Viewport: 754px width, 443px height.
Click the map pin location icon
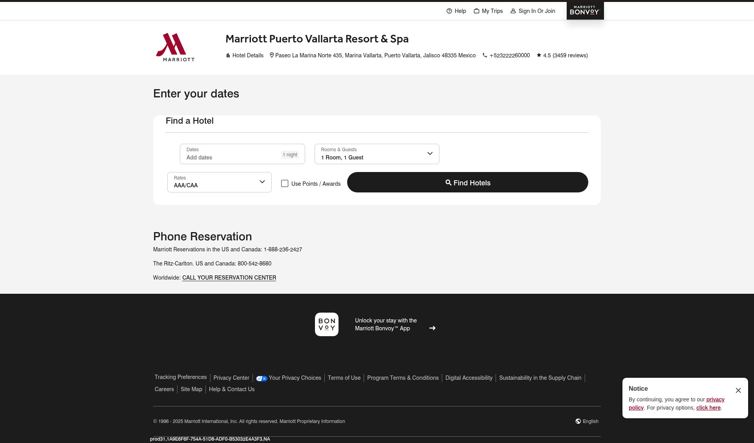[272, 55]
